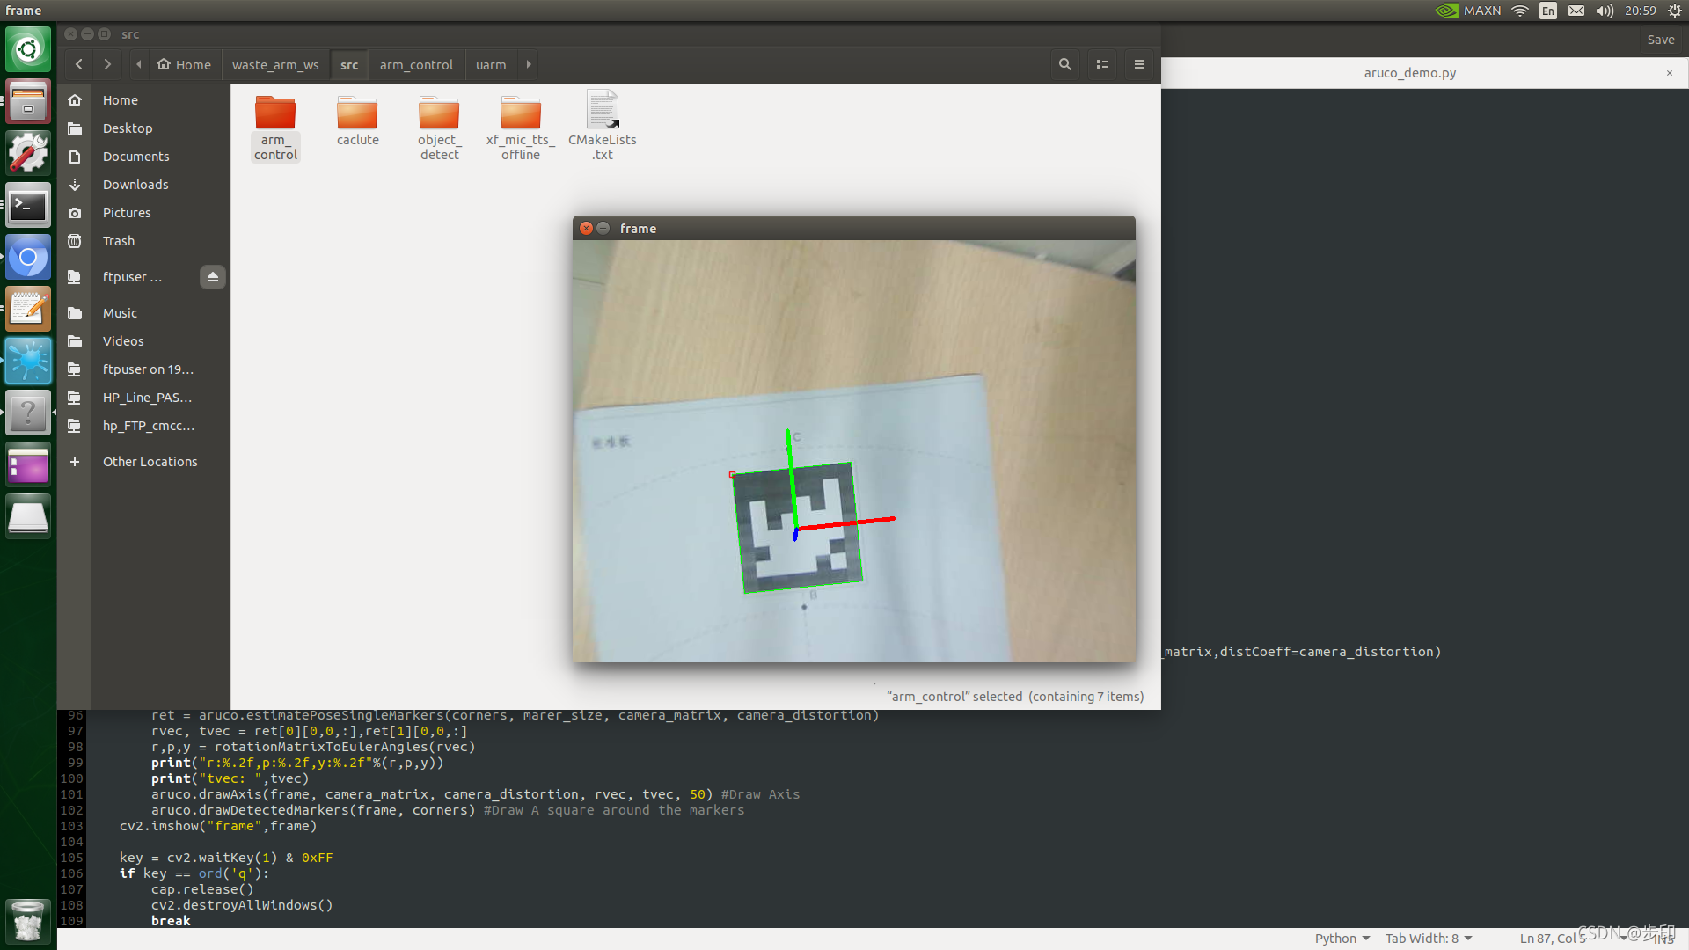Open the hamburger menu in file manager

(1138, 64)
